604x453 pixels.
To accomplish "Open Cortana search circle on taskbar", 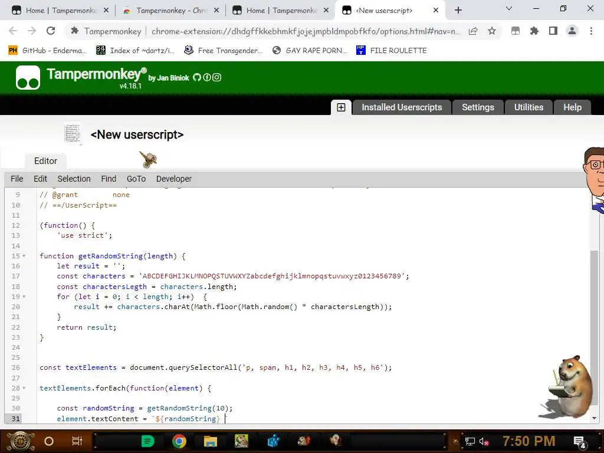I will (49, 441).
